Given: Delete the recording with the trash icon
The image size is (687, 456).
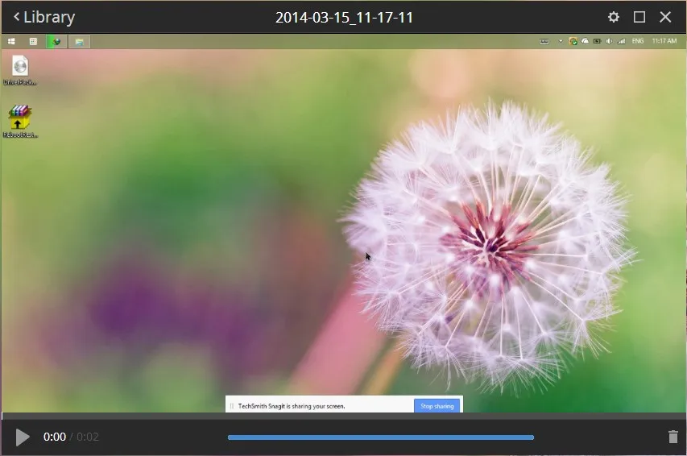Looking at the screenshot, I should (x=673, y=437).
